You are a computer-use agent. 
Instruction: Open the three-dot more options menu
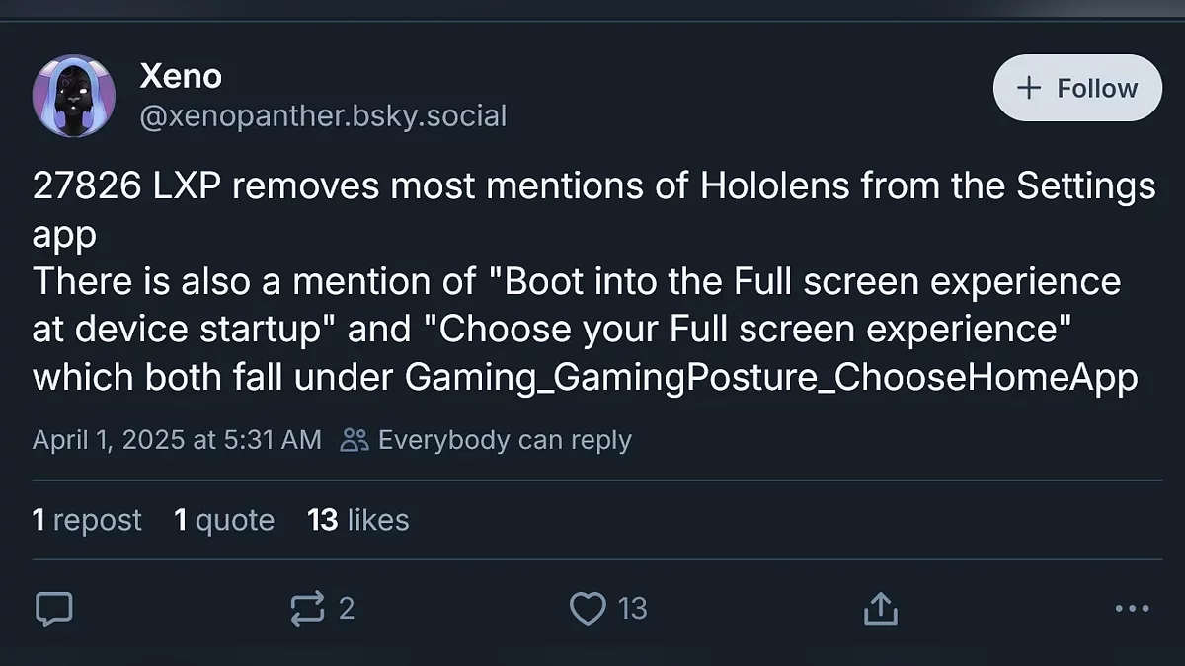[1132, 609]
